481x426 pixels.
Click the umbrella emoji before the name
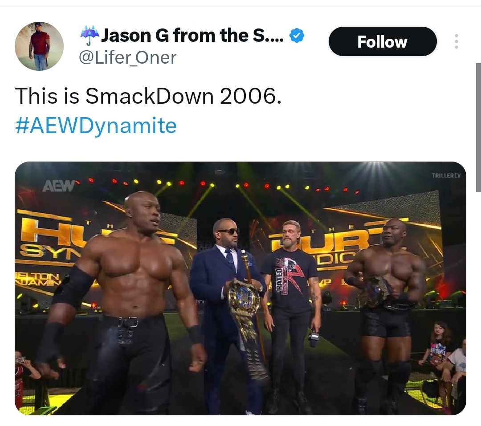90,35
